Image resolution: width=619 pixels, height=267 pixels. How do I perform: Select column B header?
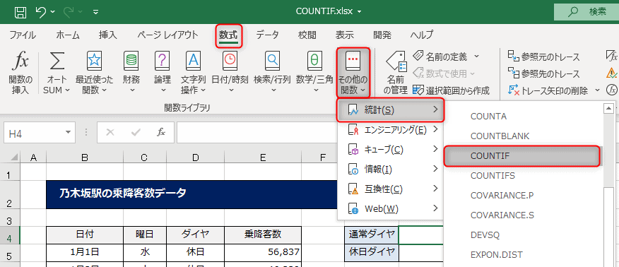point(85,158)
